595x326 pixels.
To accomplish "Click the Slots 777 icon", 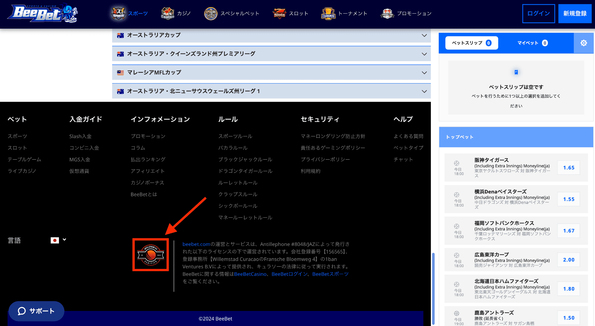I will [279, 13].
